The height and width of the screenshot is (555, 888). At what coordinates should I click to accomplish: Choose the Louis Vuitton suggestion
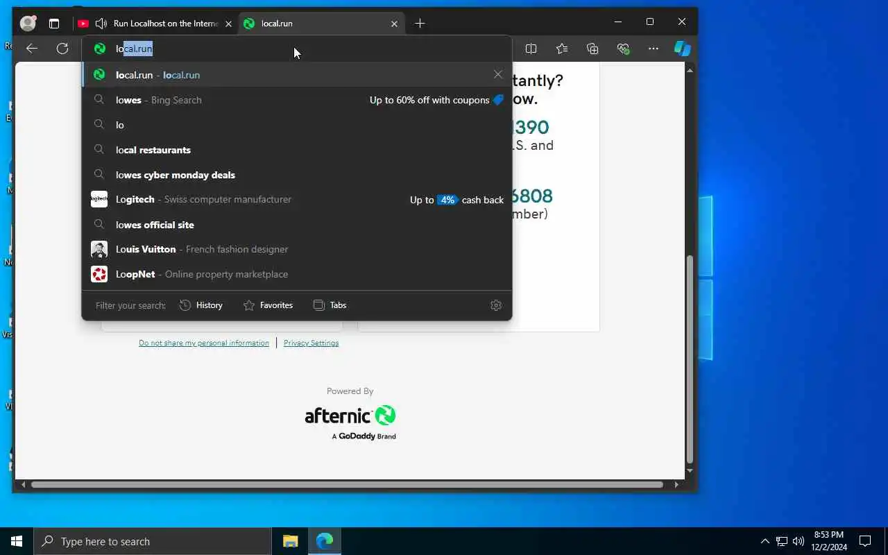click(297, 249)
